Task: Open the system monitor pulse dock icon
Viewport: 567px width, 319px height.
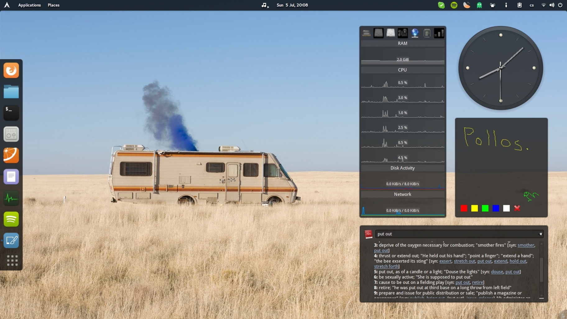Action: pos(11,198)
